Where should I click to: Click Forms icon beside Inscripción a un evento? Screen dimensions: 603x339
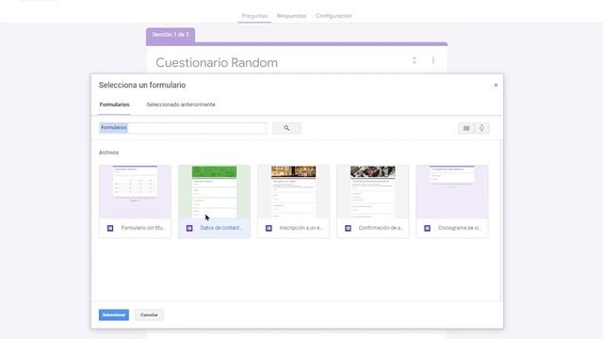click(x=269, y=228)
